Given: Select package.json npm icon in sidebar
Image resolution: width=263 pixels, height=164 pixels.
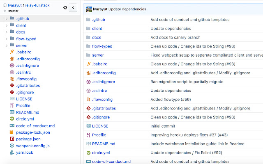Looking at the screenshot, I should [12, 139].
